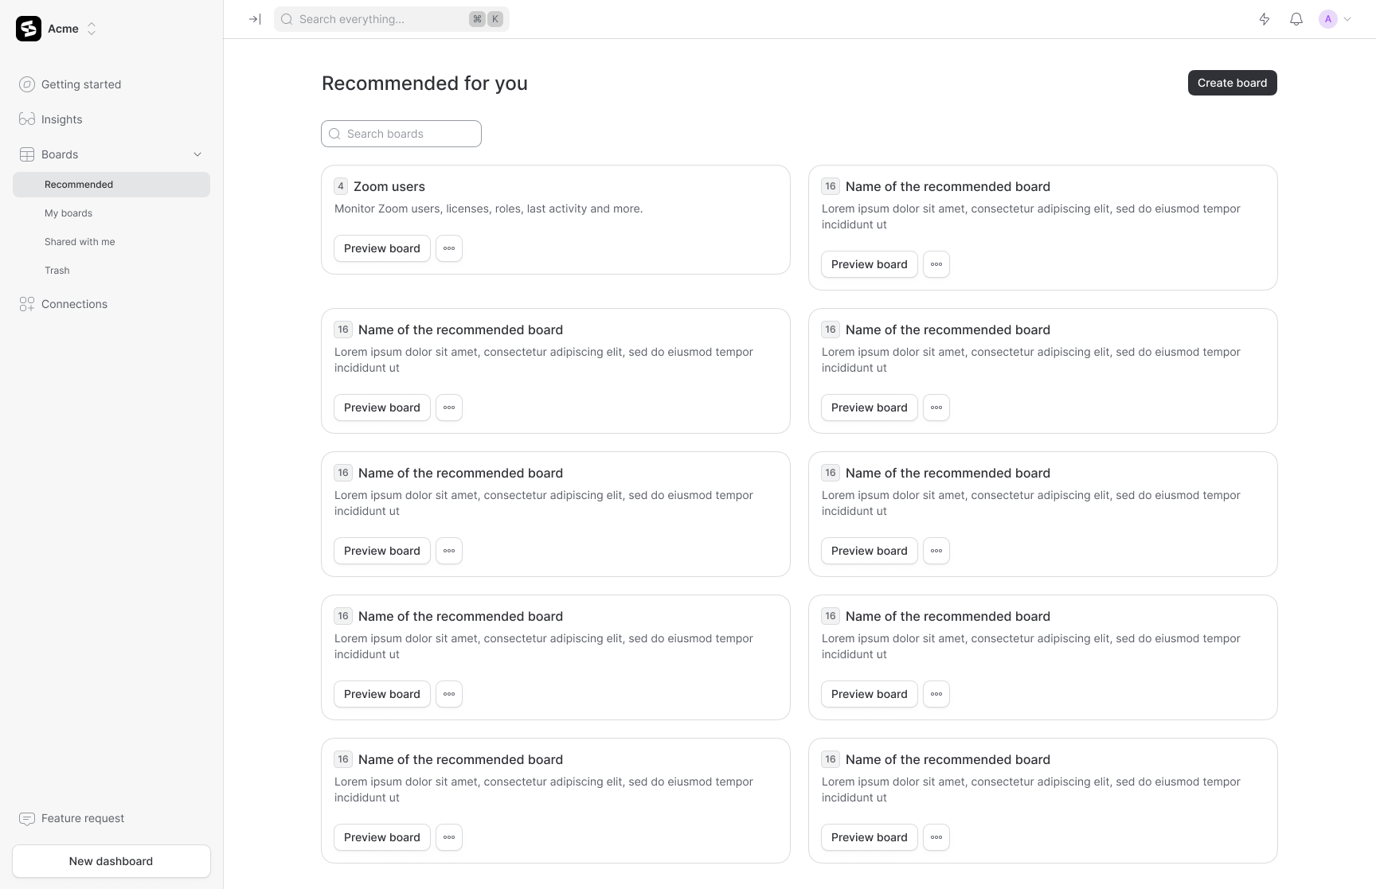Click the Feature request speech bubble icon
This screenshot has height=889, width=1376.
click(27, 818)
